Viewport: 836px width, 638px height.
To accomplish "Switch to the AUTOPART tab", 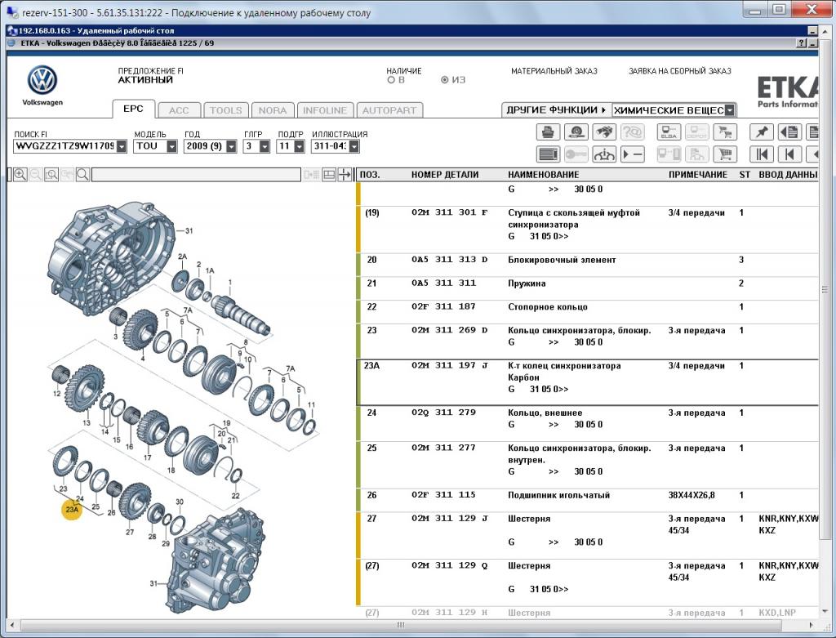I will coord(389,110).
